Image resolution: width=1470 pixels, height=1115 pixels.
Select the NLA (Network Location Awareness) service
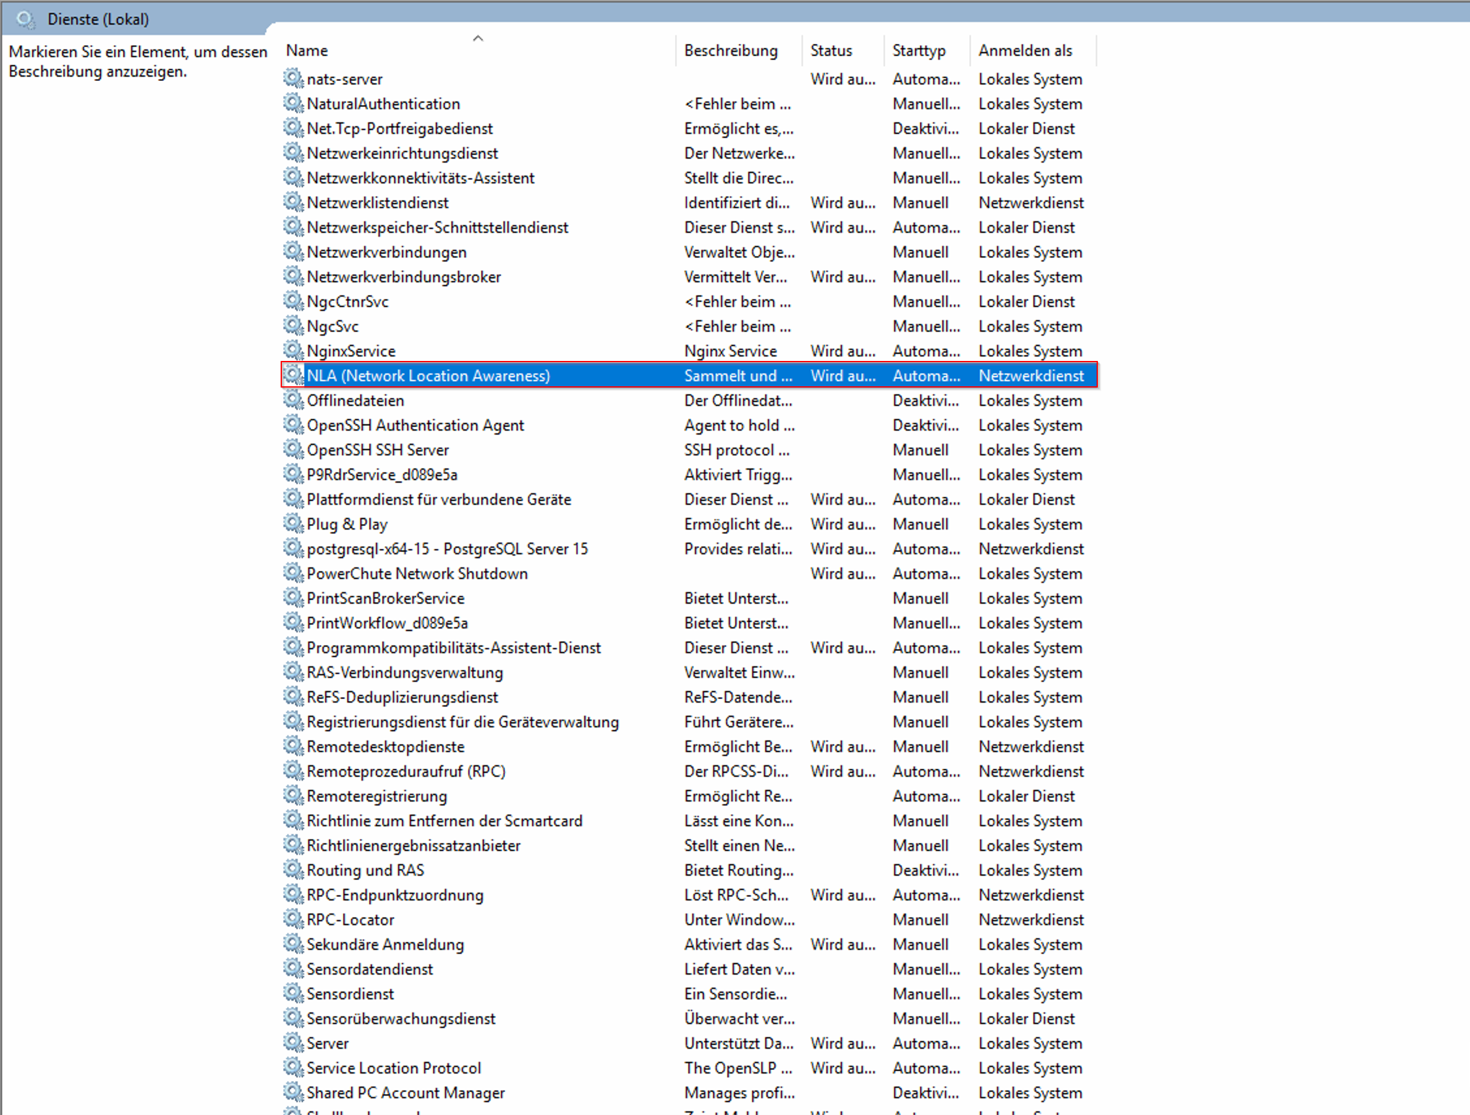(x=428, y=375)
